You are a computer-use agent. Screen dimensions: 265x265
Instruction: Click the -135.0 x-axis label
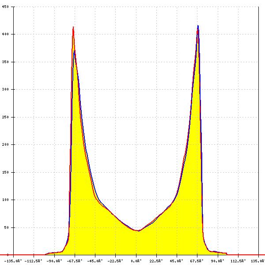click(13, 261)
